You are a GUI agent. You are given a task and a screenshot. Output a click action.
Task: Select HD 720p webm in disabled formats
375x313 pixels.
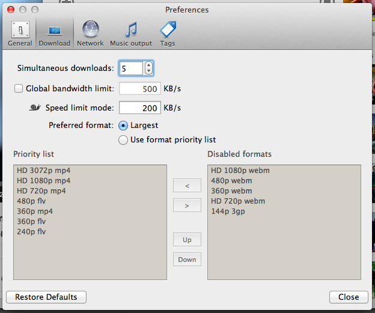click(284, 201)
